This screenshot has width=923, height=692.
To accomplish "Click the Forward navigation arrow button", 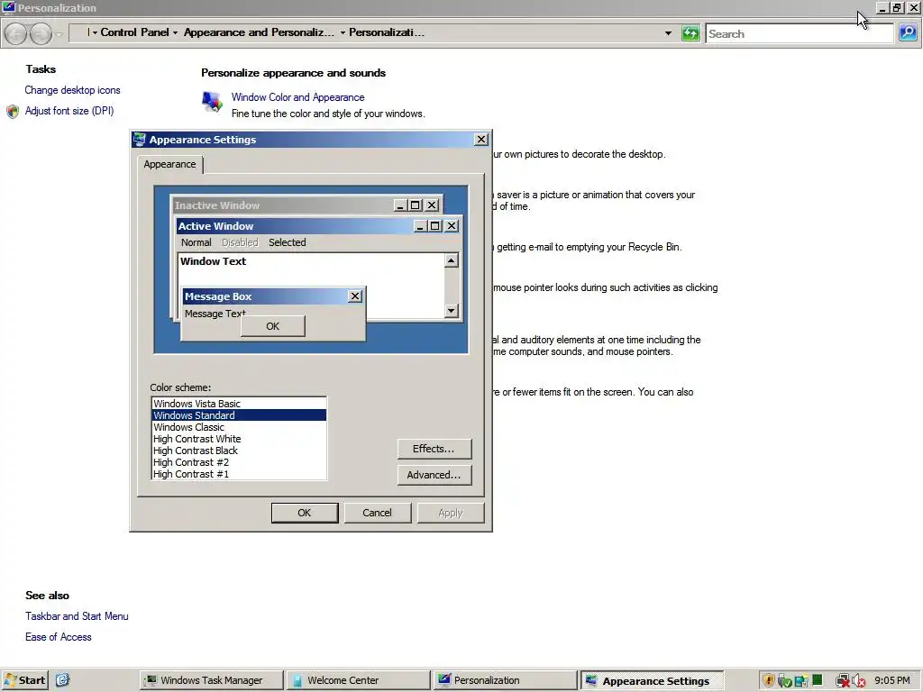I will (x=41, y=33).
